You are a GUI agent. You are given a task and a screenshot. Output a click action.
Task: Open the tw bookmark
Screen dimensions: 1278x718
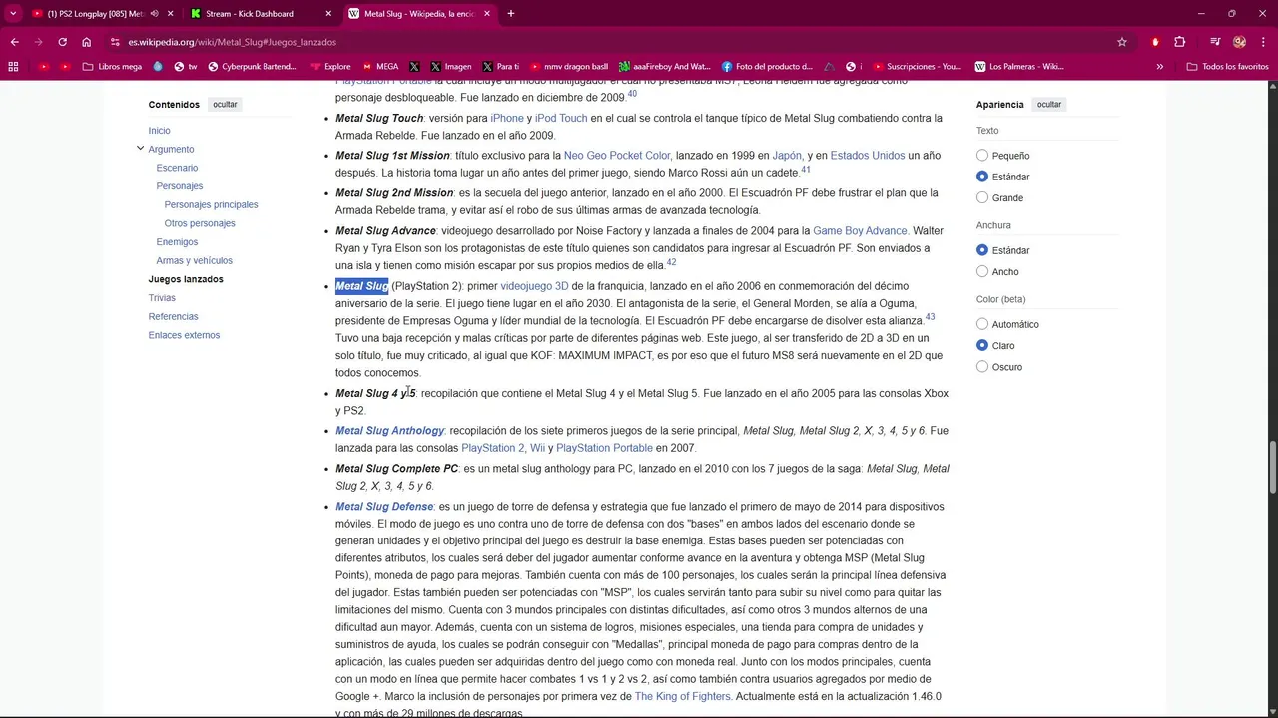click(x=186, y=67)
